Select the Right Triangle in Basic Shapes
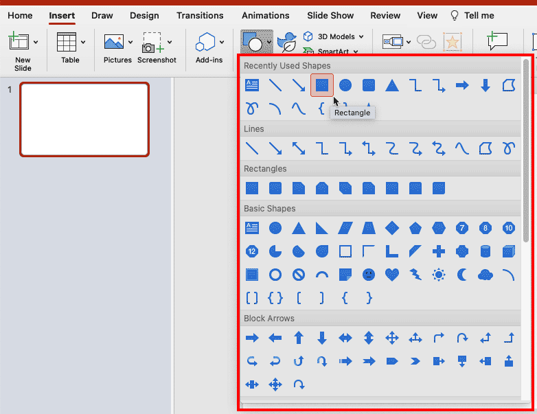This screenshot has width=537, height=414. coord(322,228)
